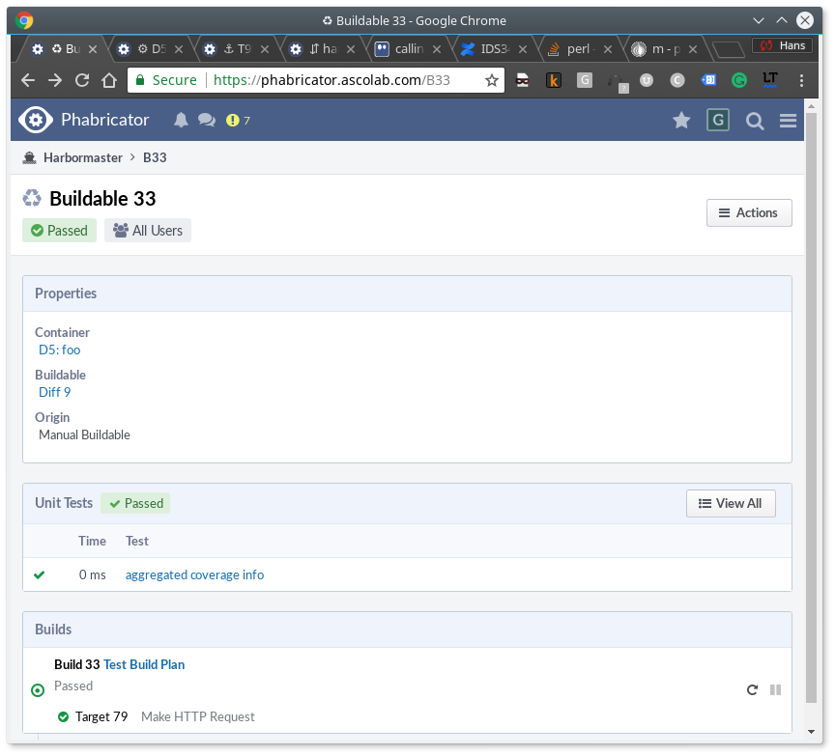The image size is (835, 756).
Task: Click the green target icon beside Build 33
Action: [38, 690]
